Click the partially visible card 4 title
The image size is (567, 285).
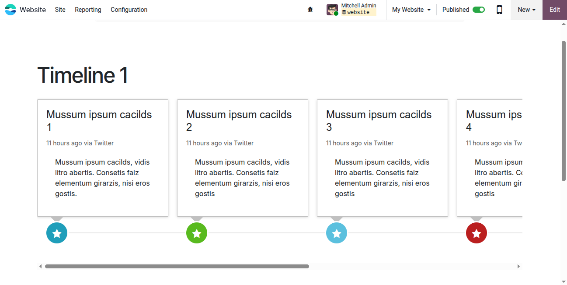(494, 121)
